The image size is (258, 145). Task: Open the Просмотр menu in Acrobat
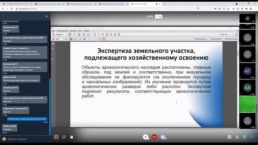pos(73,31)
